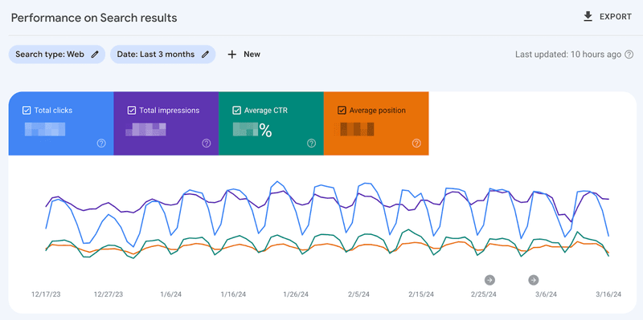The width and height of the screenshot is (643, 320).
Task: Open the Average position help icon
Action: 416,144
